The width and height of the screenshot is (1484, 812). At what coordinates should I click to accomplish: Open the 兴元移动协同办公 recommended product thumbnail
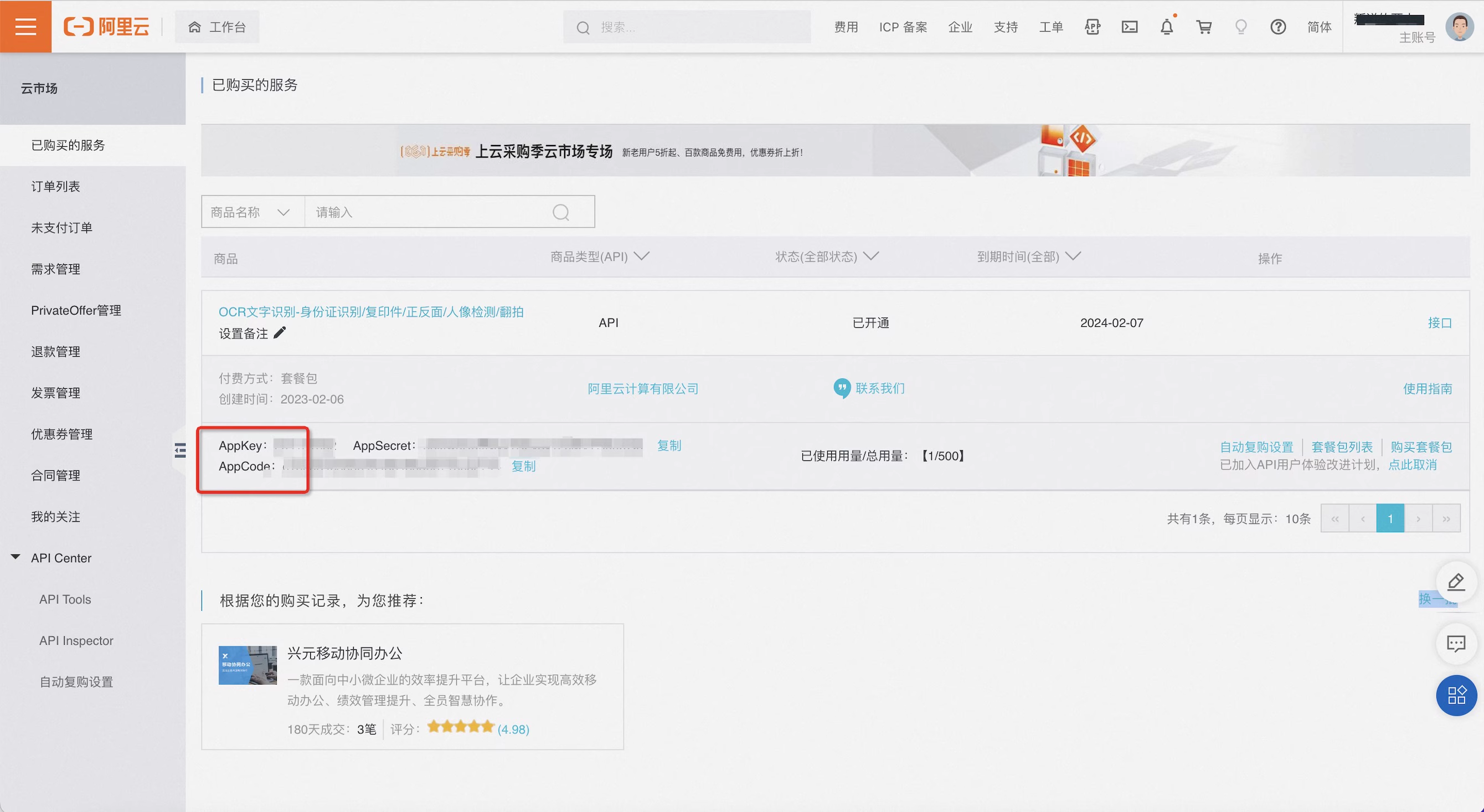248,665
